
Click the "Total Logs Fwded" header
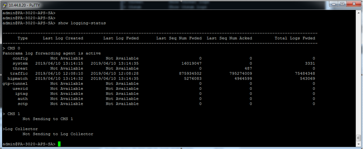point(295,38)
